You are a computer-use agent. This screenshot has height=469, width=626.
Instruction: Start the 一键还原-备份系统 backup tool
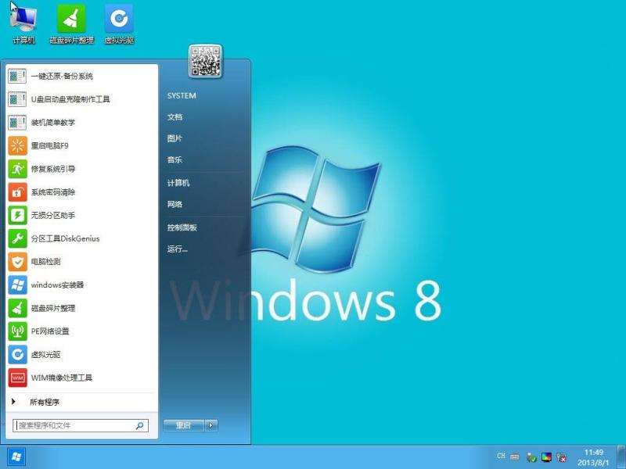point(63,76)
